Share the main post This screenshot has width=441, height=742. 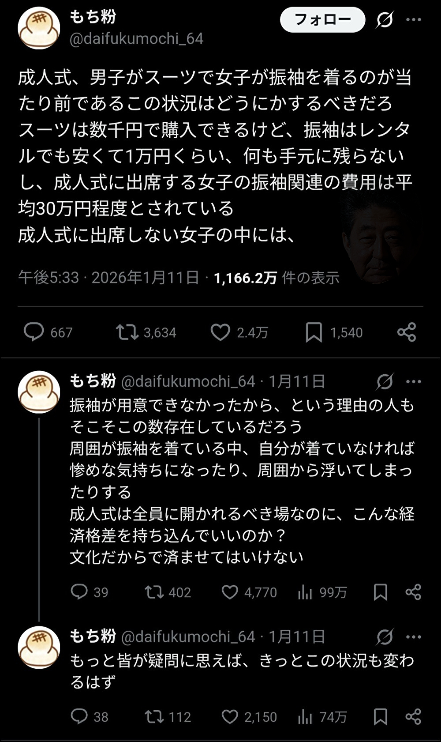point(406,332)
